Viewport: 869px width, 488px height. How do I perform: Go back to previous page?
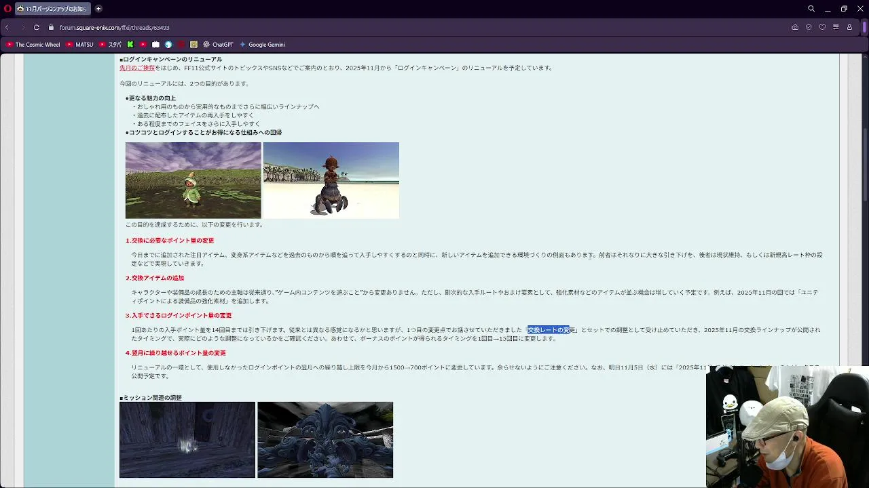[x=7, y=27]
